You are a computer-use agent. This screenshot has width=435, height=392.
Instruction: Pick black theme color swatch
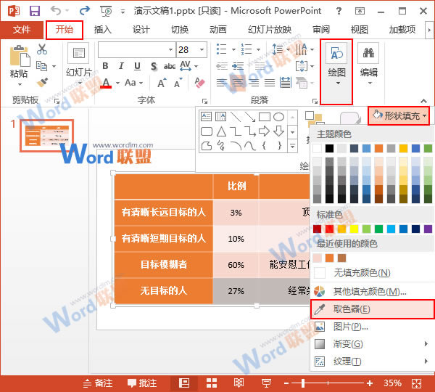coord(329,148)
